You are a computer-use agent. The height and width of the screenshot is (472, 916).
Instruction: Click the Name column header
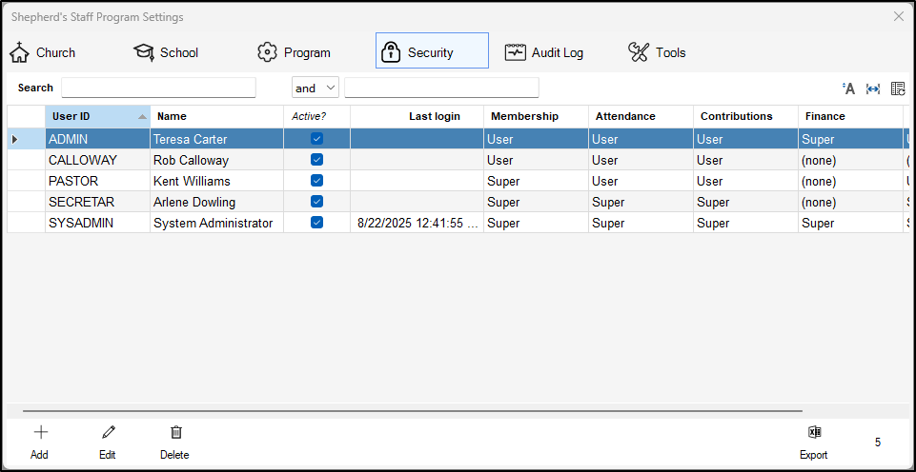click(216, 116)
